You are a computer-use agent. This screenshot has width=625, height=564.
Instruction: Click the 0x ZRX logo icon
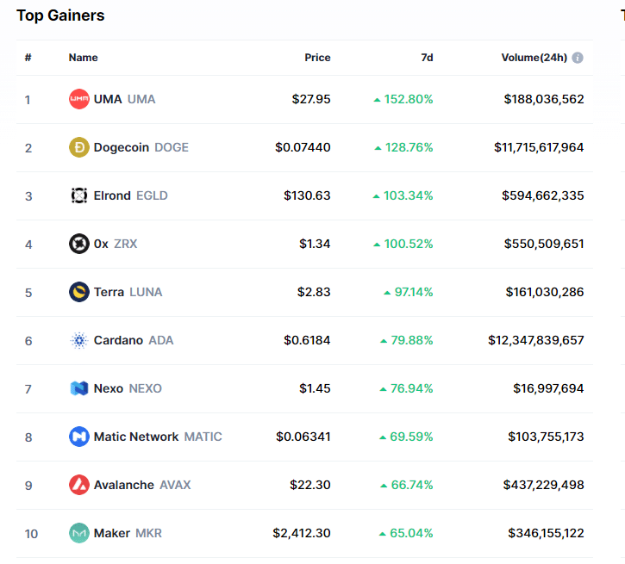click(x=78, y=244)
